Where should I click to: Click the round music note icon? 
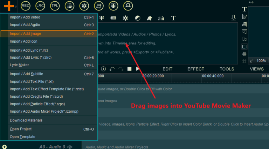pyautogui.click(x=99, y=6)
